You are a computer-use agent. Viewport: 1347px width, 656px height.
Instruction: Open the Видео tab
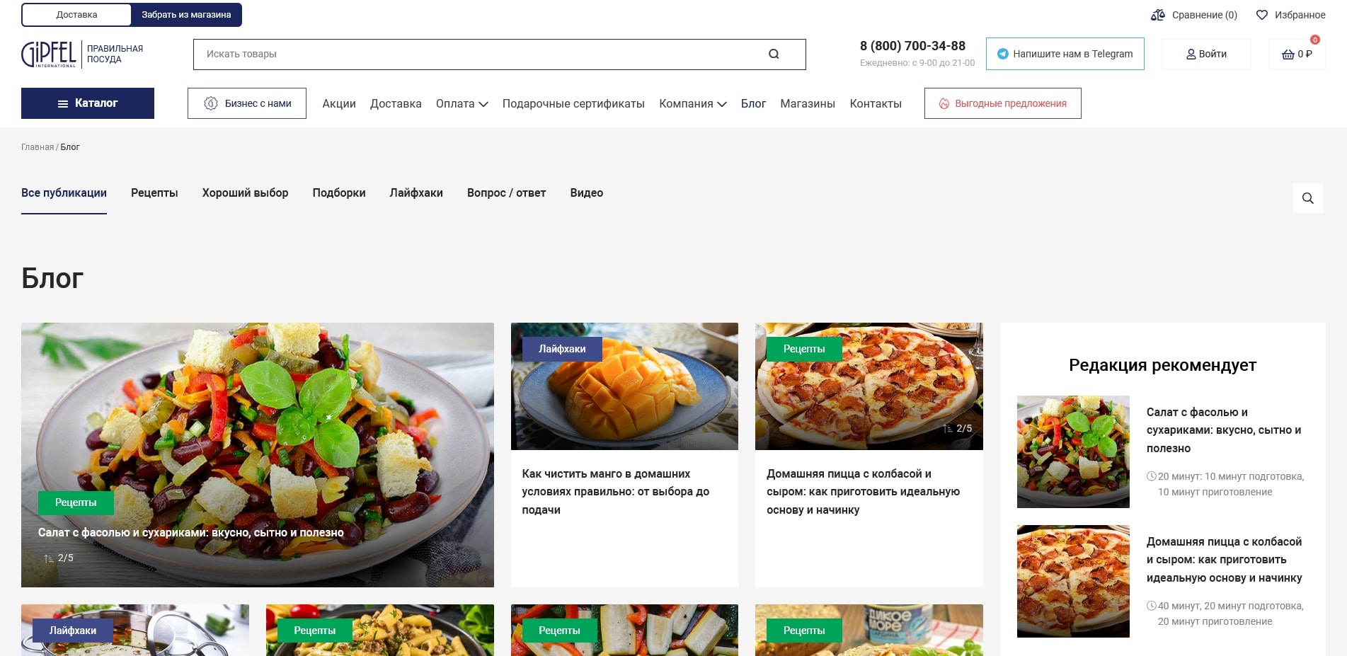(x=586, y=192)
